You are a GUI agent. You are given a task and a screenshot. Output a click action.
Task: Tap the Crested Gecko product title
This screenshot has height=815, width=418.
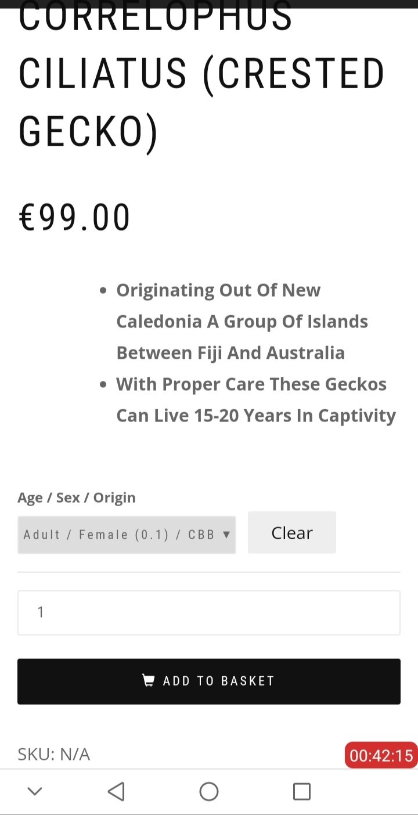[x=201, y=75]
